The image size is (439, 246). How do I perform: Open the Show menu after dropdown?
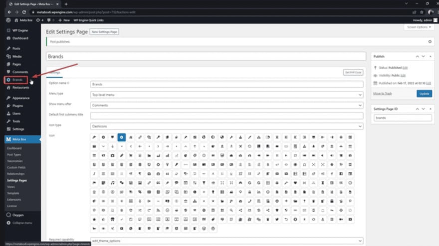point(227,106)
